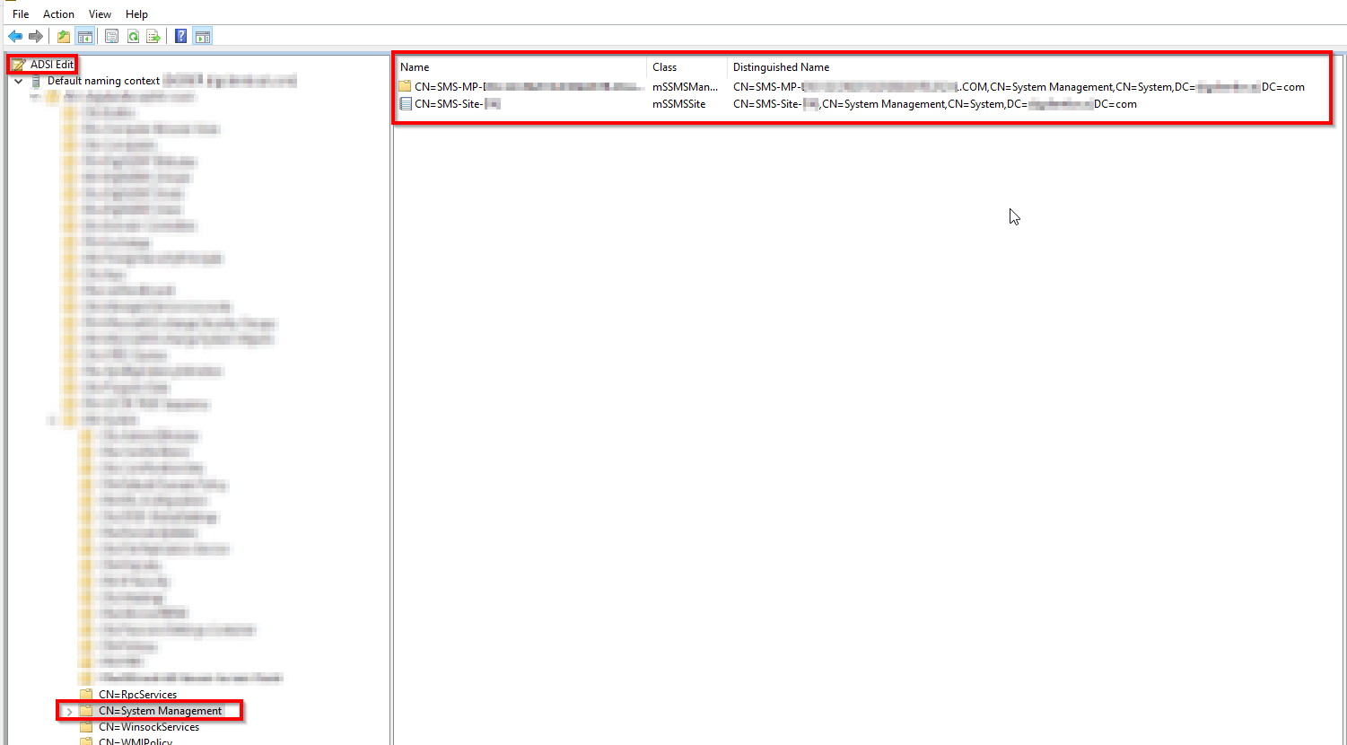Open the Properties toolbar icon
Image resolution: width=1347 pixels, height=745 pixels.
(x=110, y=36)
